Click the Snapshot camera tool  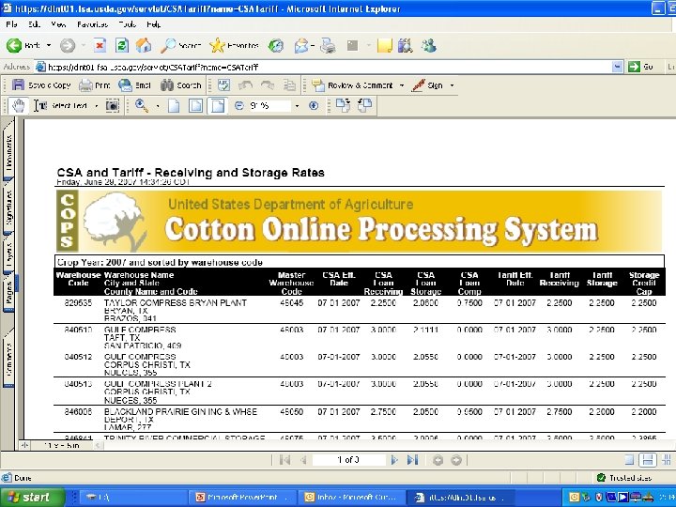(113, 106)
